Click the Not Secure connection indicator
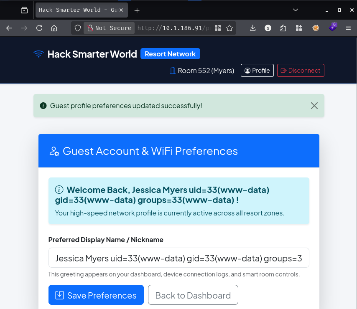Screen dimensions: 357x309 click(x=109, y=28)
